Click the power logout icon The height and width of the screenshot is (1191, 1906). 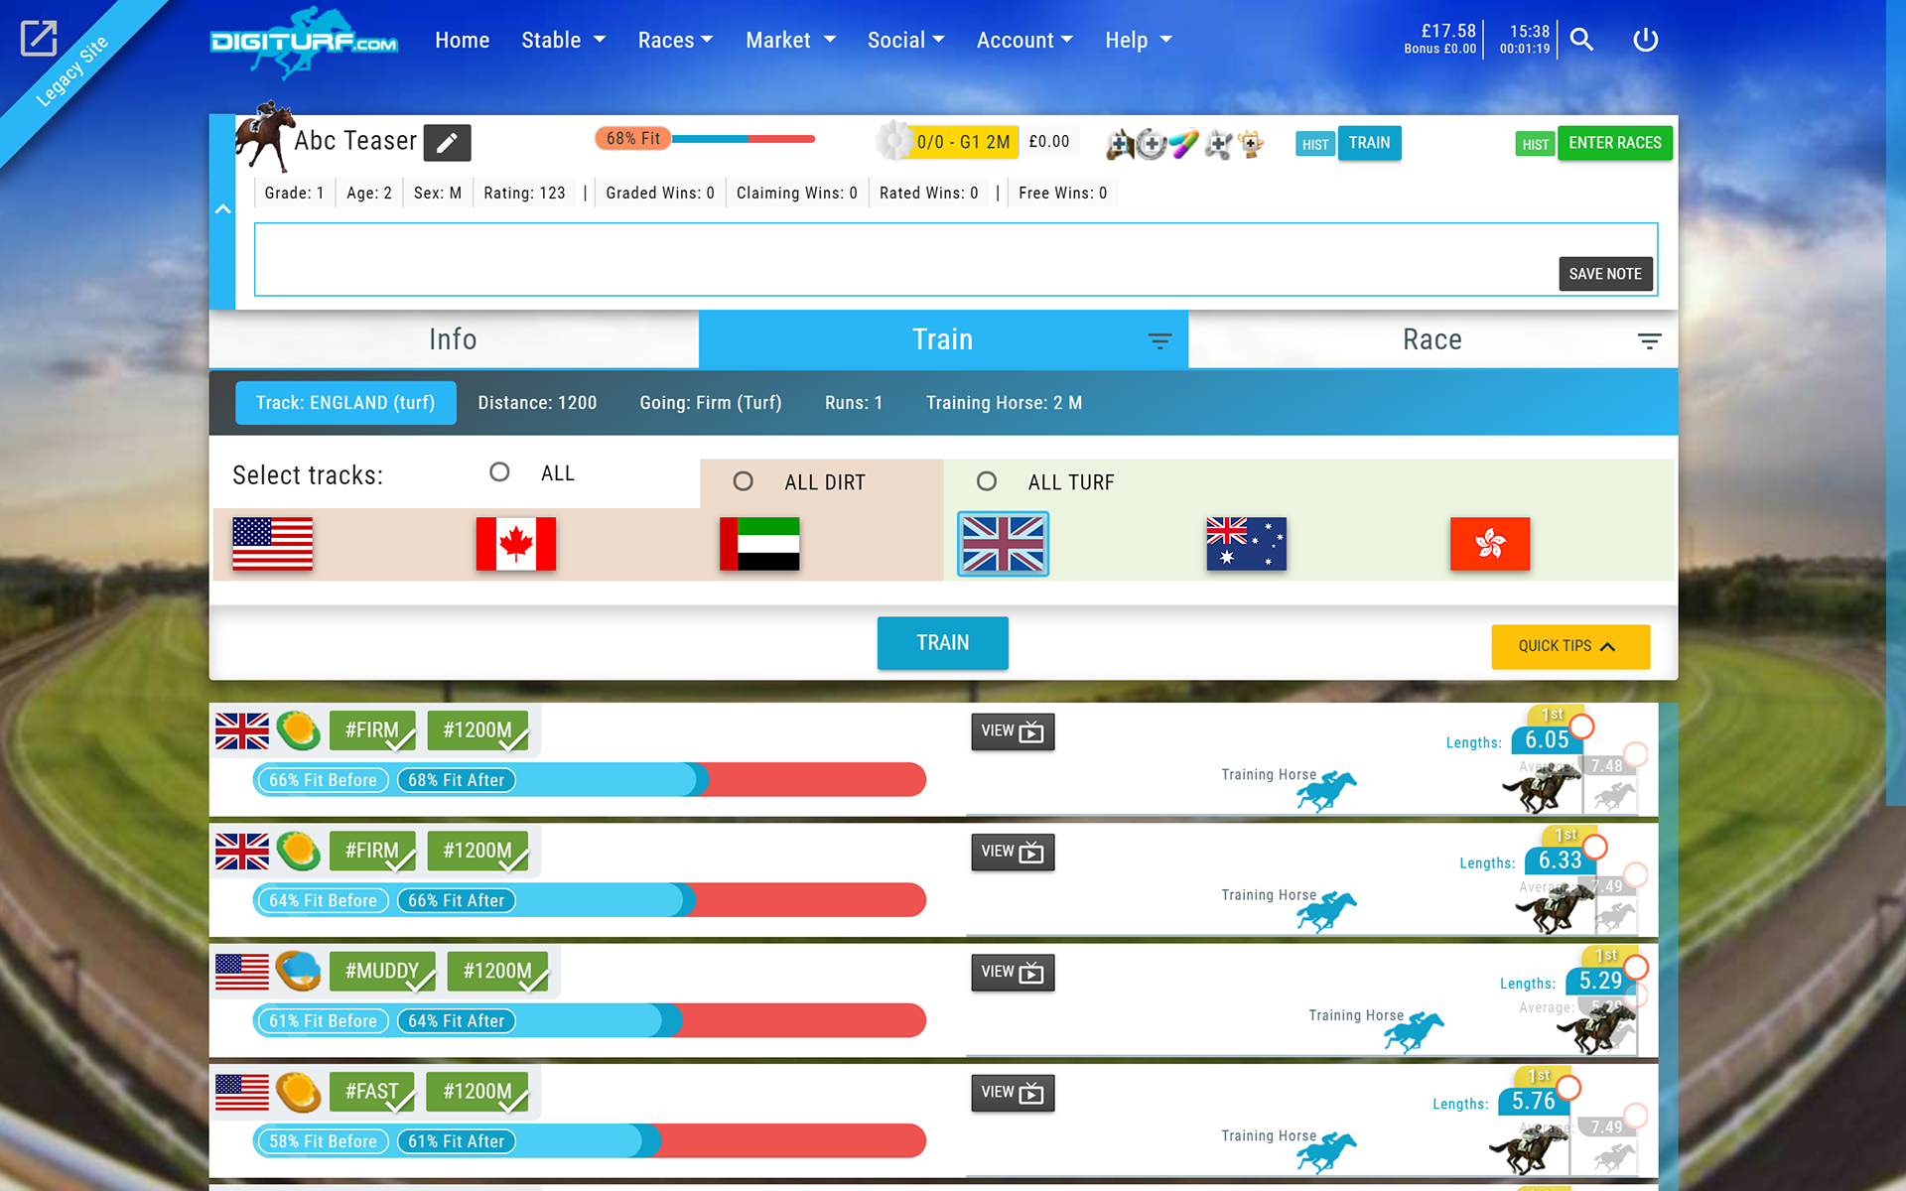(1645, 40)
